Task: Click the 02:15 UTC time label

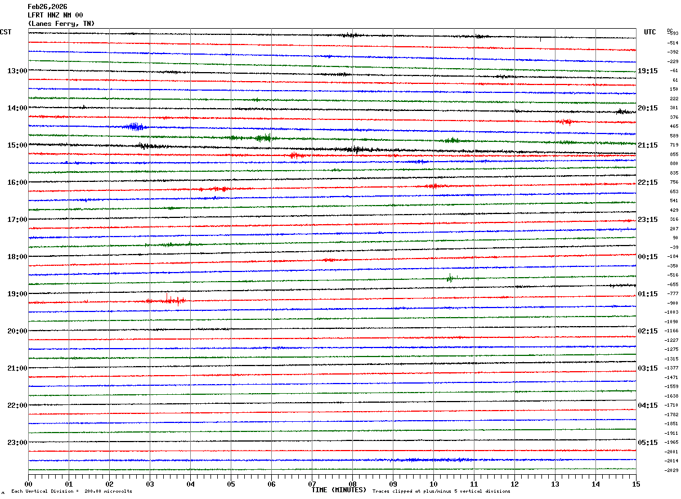Action: click(647, 331)
